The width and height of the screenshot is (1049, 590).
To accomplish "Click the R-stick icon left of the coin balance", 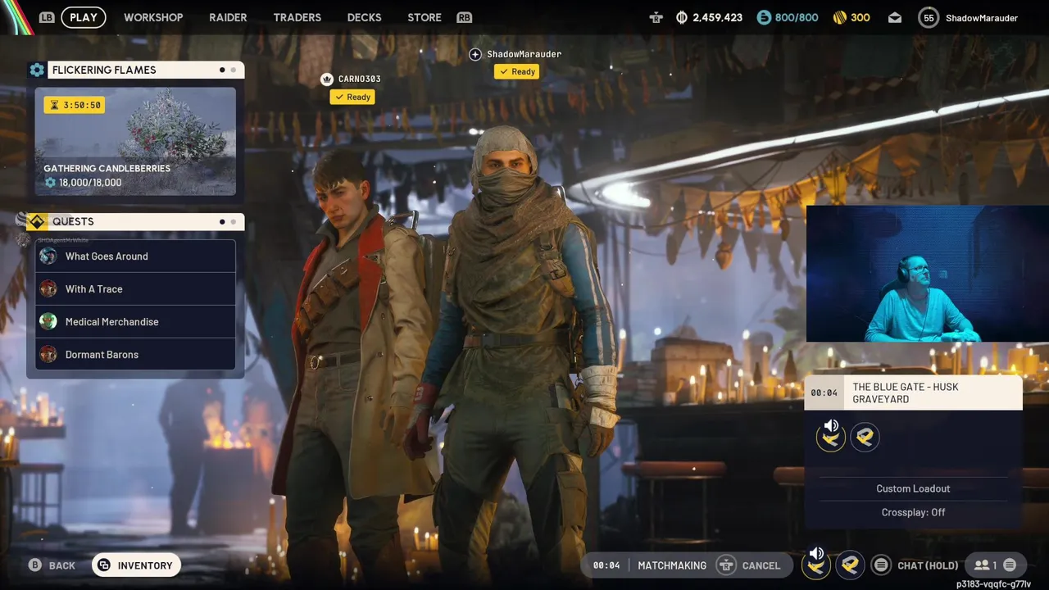I will click(656, 17).
